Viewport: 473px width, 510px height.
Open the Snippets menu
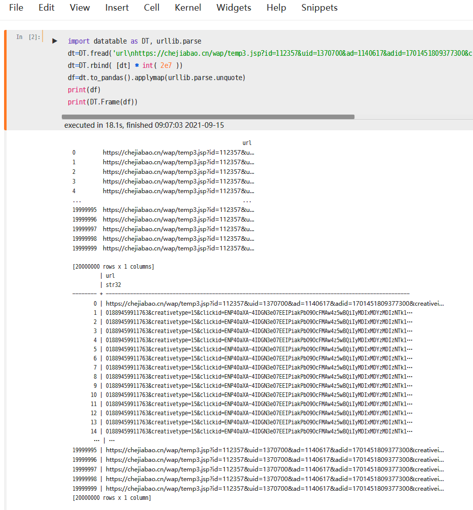point(320,8)
